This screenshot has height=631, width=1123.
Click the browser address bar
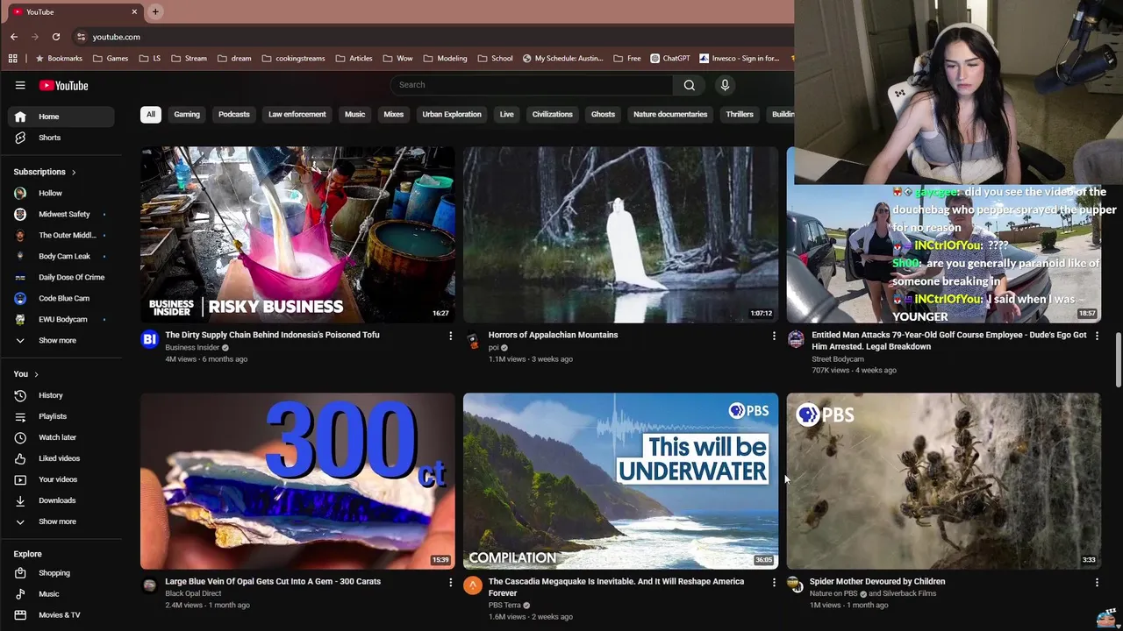(x=430, y=37)
